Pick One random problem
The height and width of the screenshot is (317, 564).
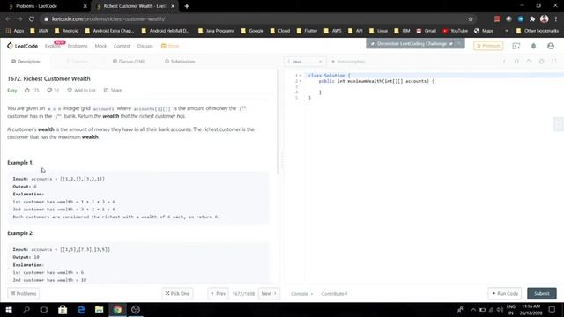point(177,293)
